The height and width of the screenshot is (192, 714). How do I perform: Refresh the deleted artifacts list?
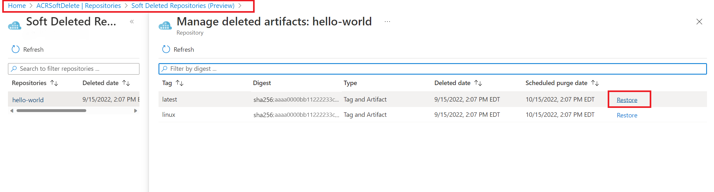click(178, 50)
